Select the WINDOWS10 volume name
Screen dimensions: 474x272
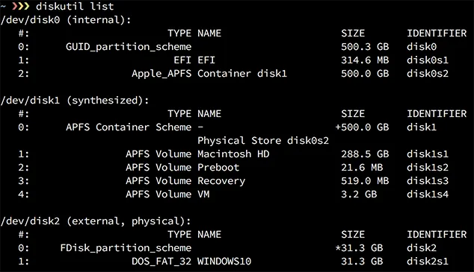point(224,262)
